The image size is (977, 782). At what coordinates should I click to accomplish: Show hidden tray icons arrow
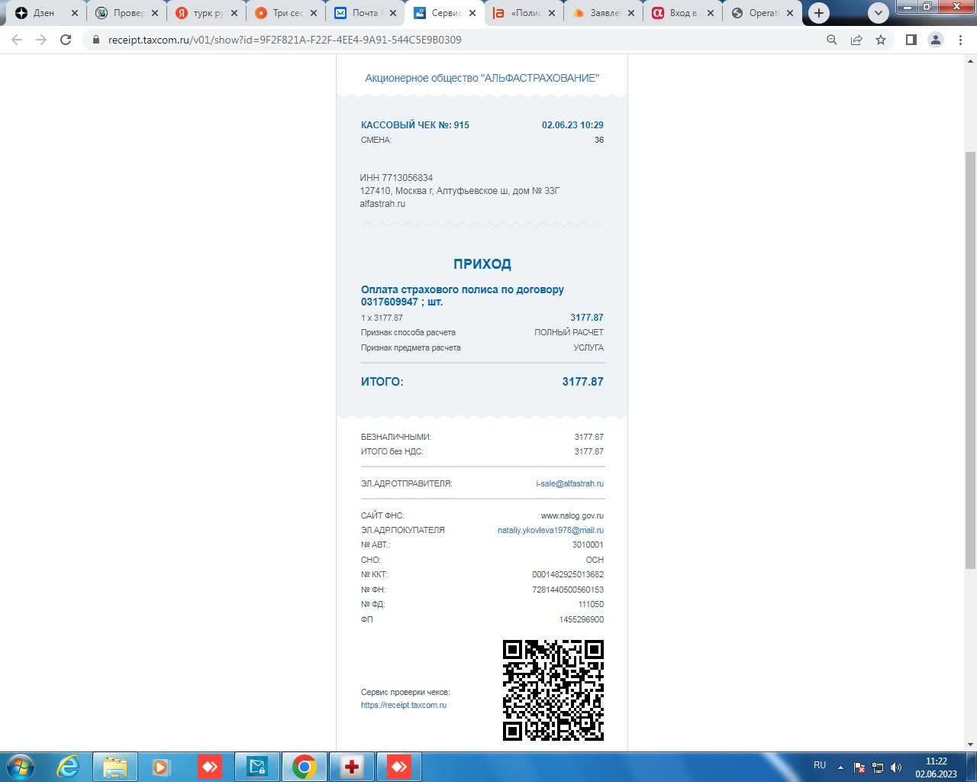coord(841,767)
